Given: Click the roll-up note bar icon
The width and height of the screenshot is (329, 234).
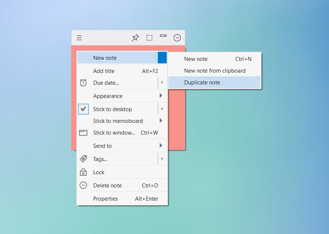Looking at the screenshot, I should (163, 36).
